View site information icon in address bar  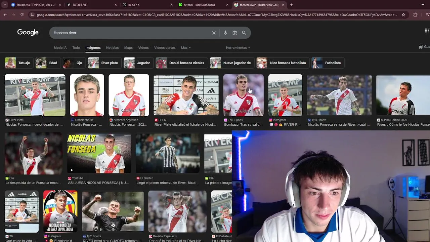tap(32, 15)
